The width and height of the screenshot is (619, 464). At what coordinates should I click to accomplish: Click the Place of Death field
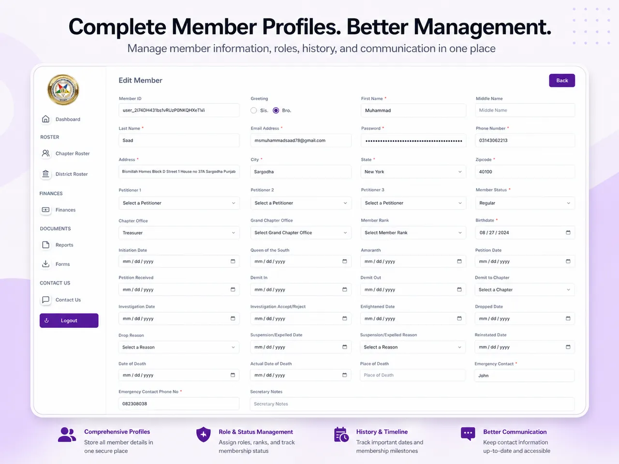click(x=413, y=375)
